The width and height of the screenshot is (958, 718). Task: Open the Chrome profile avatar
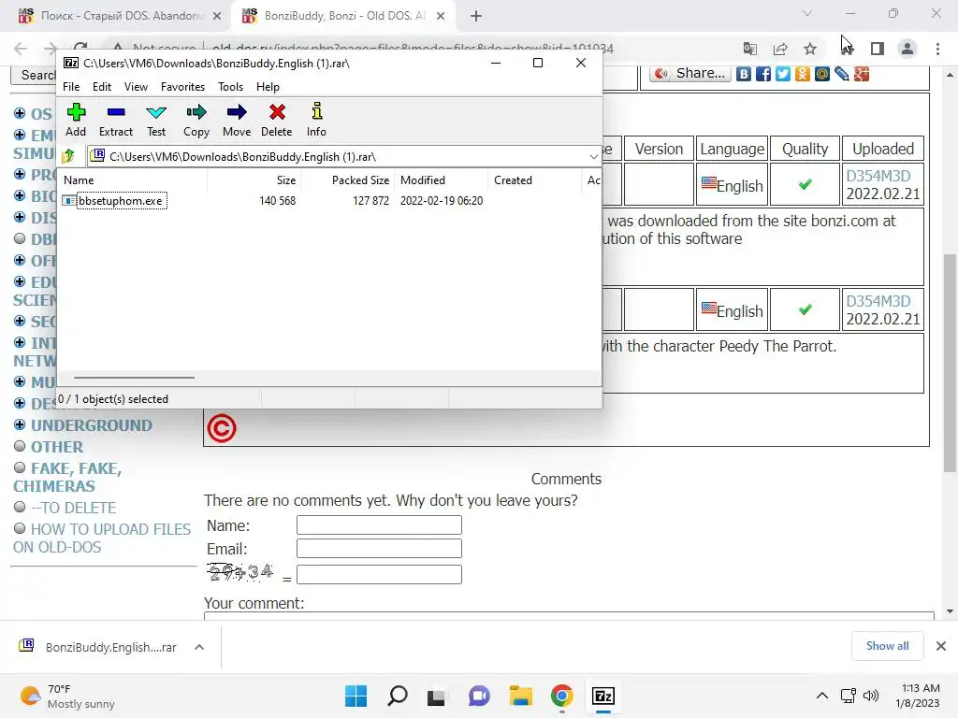(907, 49)
